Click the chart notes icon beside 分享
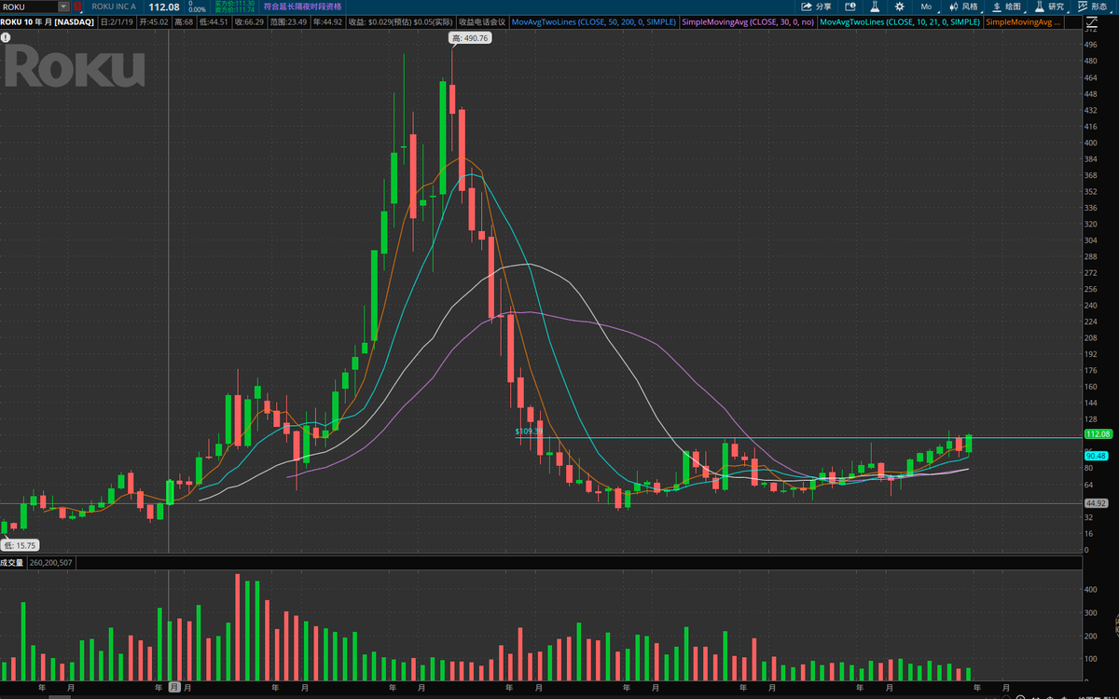The height and width of the screenshot is (699, 1119). [850, 7]
